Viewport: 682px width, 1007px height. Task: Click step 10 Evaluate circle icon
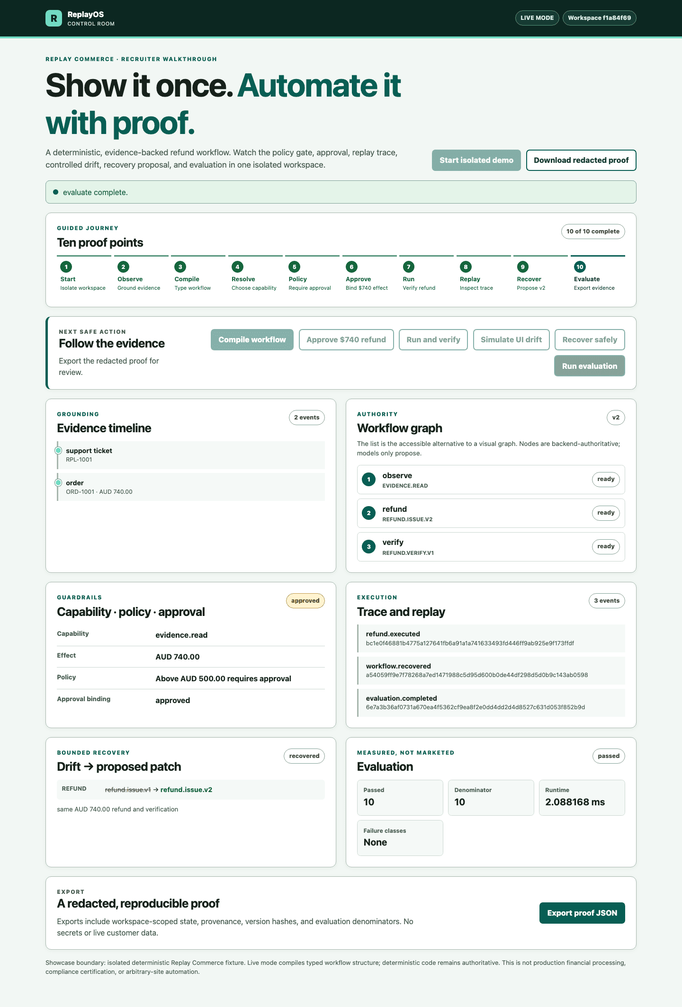pyautogui.click(x=580, y=267)
